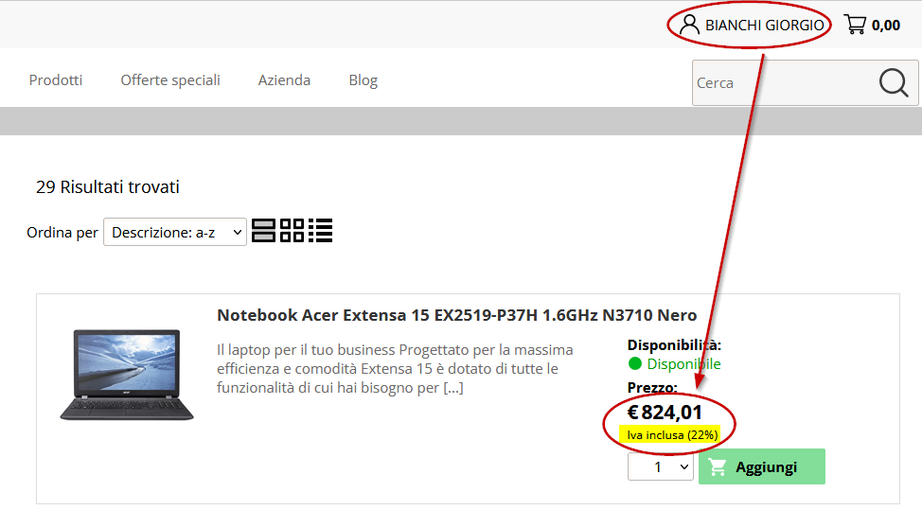The image size is (922, 510).
Task: Open the Blog page
Action: pos(363,79)
